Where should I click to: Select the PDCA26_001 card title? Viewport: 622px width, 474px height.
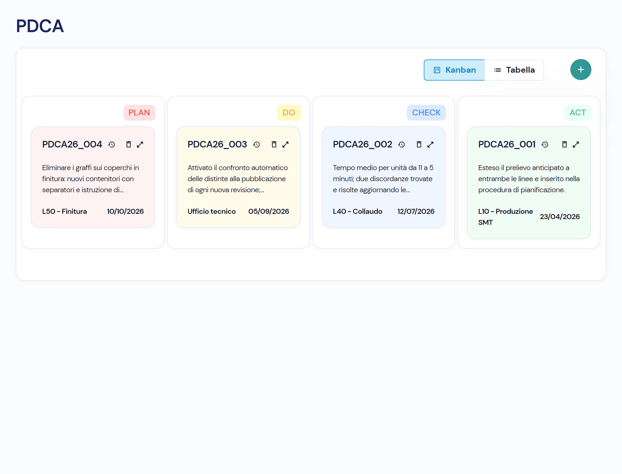click(507, 145)
